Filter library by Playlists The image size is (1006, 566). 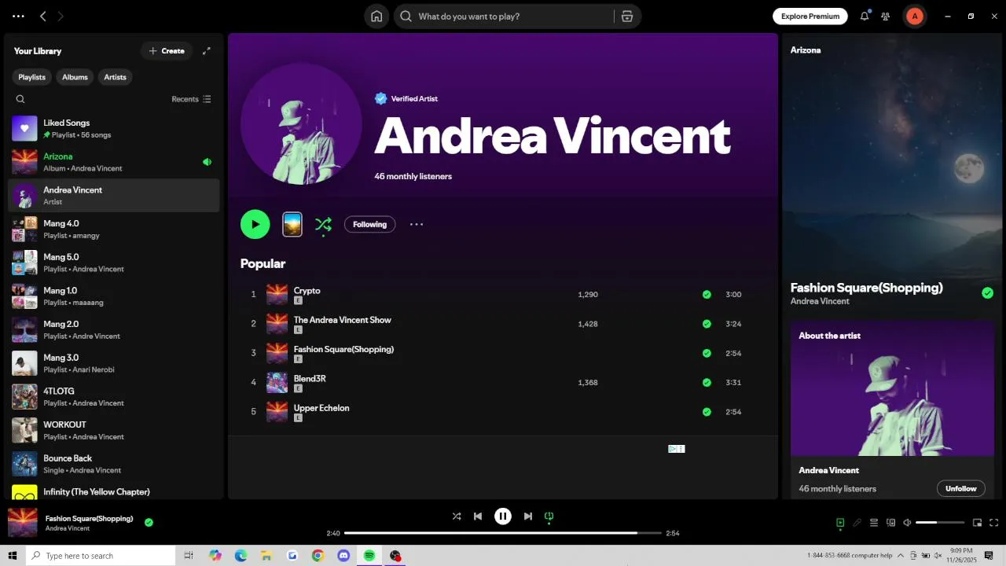coord(31,77)
